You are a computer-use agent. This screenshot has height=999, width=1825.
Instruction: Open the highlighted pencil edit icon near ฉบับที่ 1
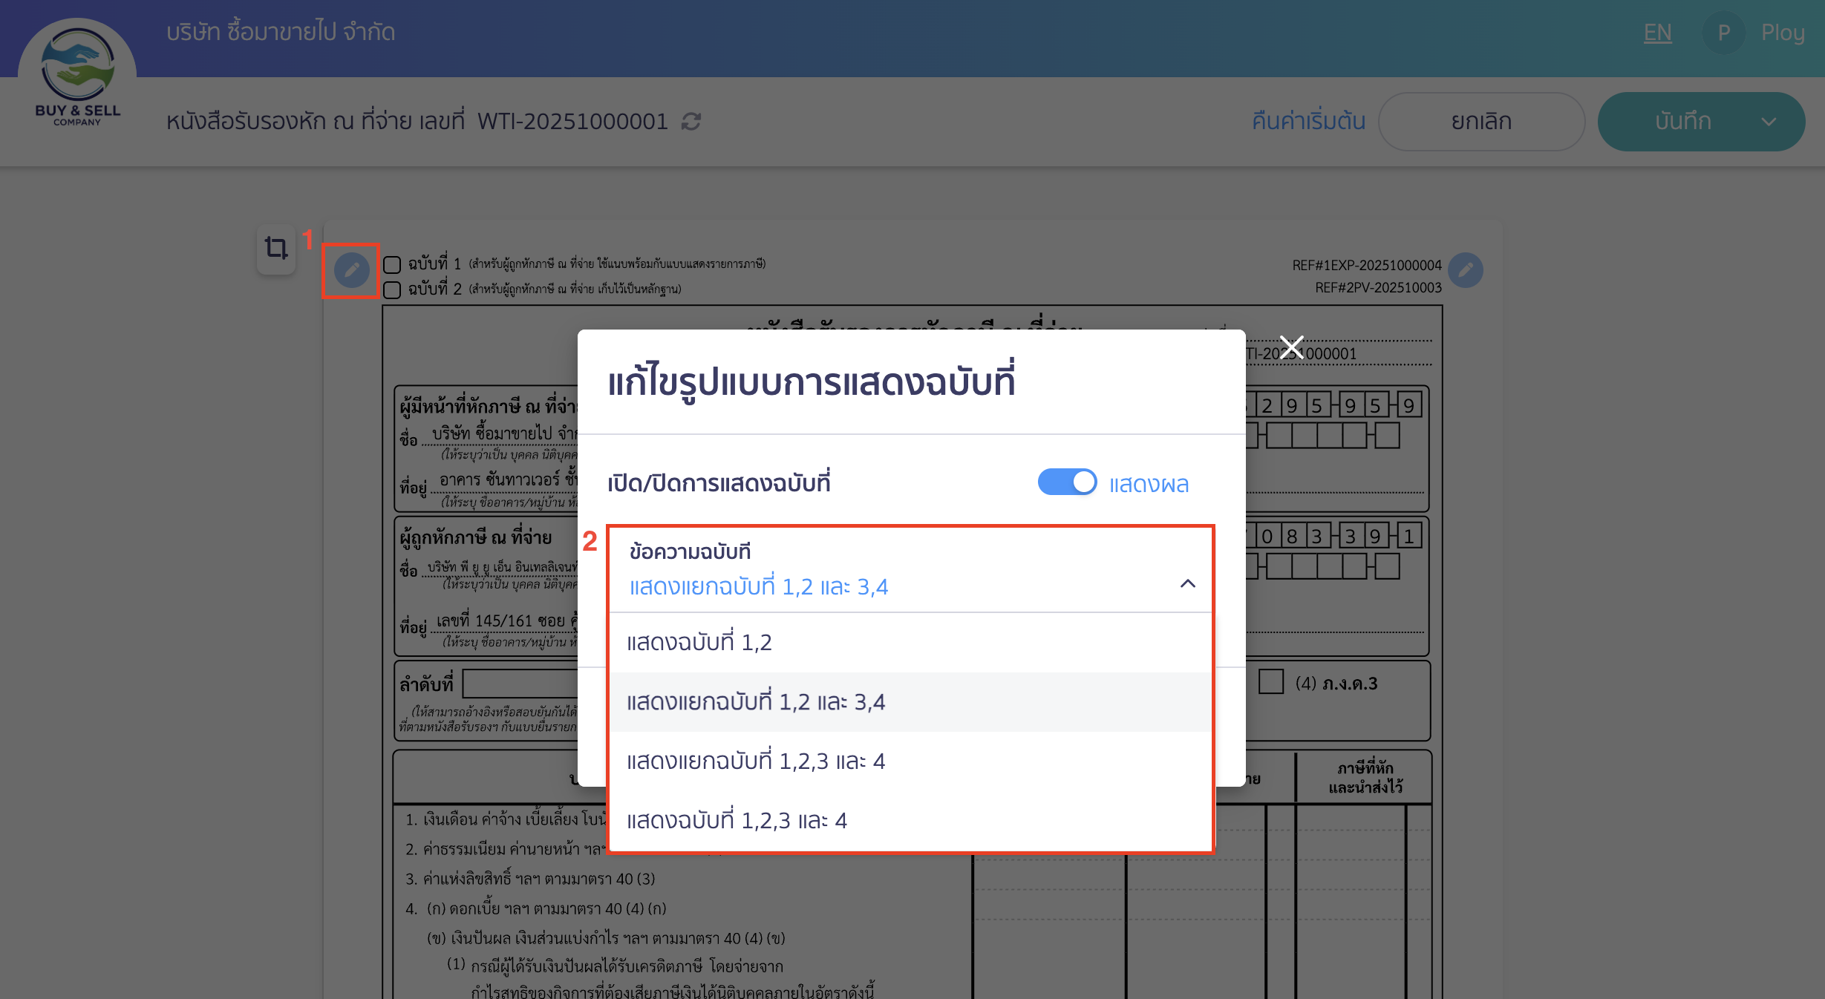click(x=351, y=270)
